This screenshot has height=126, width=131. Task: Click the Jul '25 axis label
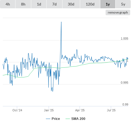[111, 110]
